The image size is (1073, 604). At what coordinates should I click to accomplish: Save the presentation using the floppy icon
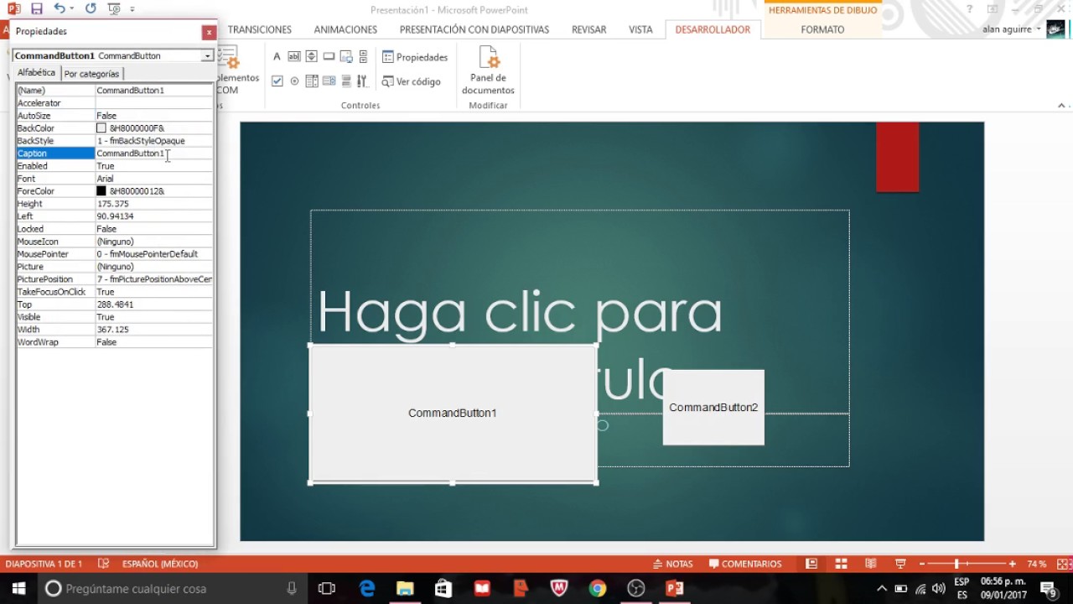coord(36,8)
